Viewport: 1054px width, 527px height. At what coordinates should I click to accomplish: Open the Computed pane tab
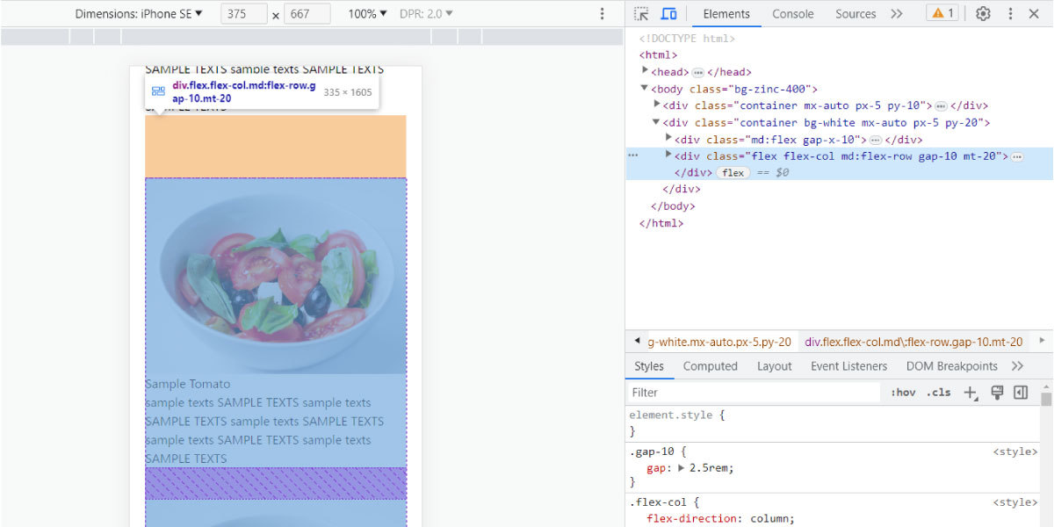711,366
